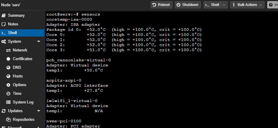
Task: Click the Options gear icon
Action: [x=8, y=85]
